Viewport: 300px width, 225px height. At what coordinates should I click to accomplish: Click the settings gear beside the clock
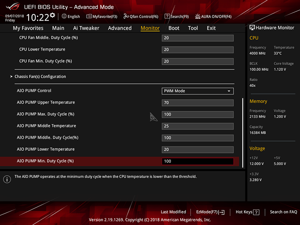tap(52, 15)
